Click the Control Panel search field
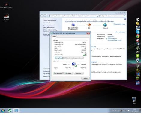 pyautogui.click(x=112, y=16)
